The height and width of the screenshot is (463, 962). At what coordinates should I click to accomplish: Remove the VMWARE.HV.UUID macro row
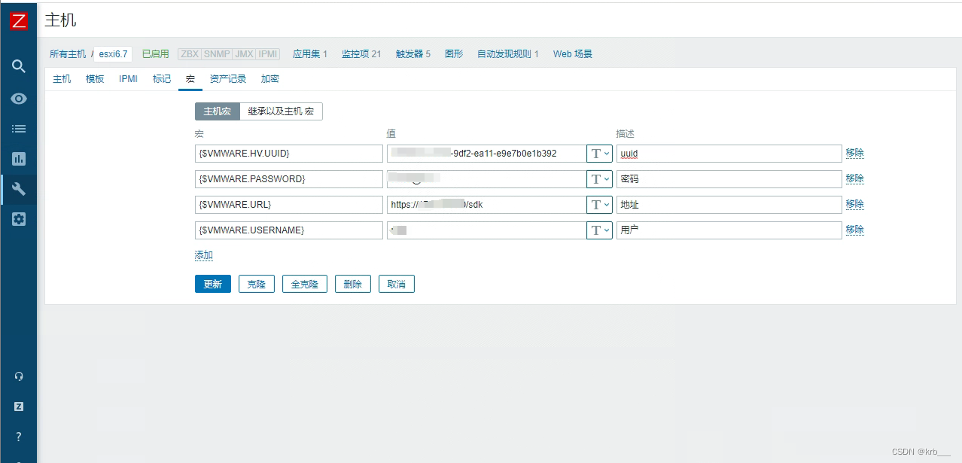pyautogui.click(x=855, y=153)
